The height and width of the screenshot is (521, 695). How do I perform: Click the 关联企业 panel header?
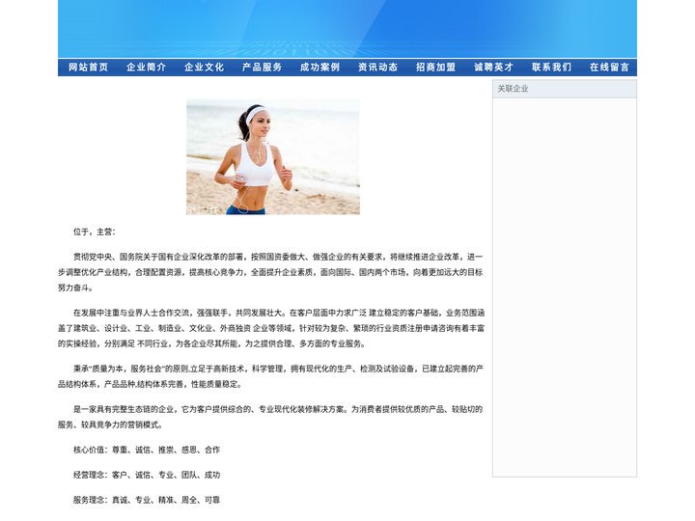click(x=565, y=89)
